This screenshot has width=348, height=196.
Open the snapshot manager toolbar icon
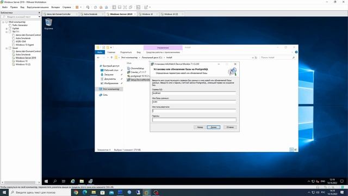pos(107,7)
